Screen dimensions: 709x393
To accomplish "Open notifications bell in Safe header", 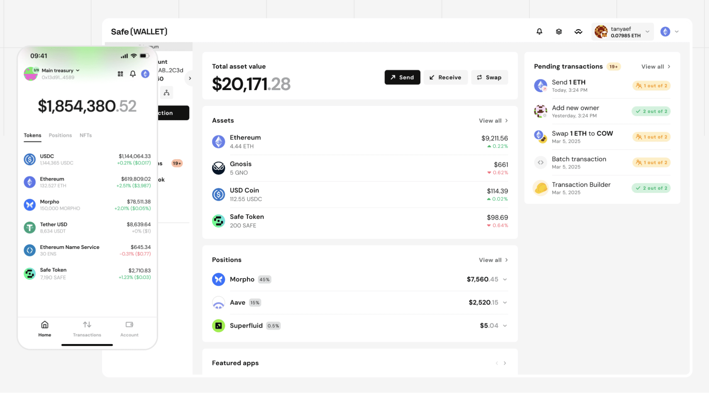I will pyautogui.click(x=539, y=32).
